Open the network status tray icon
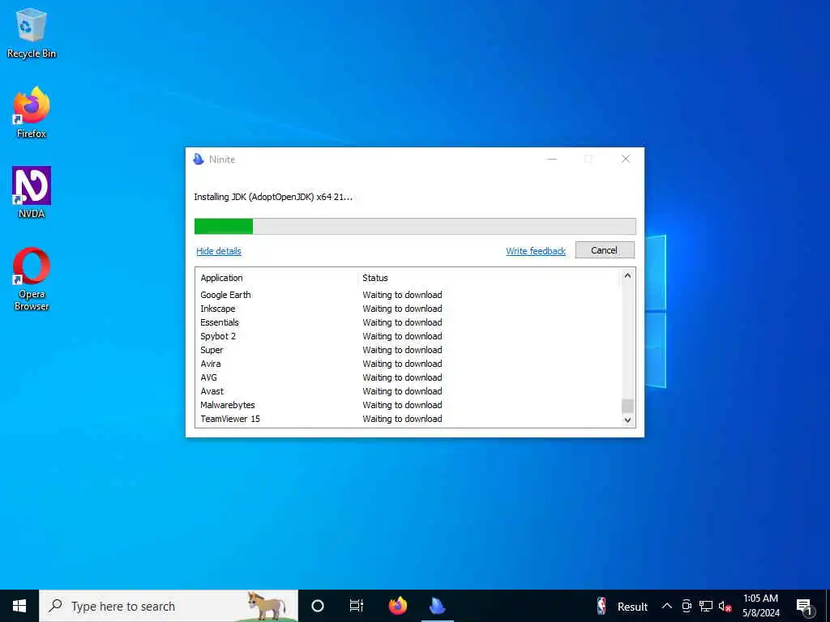Image resolution: width=830 pixels, height=622 pixels. point(706,606)
